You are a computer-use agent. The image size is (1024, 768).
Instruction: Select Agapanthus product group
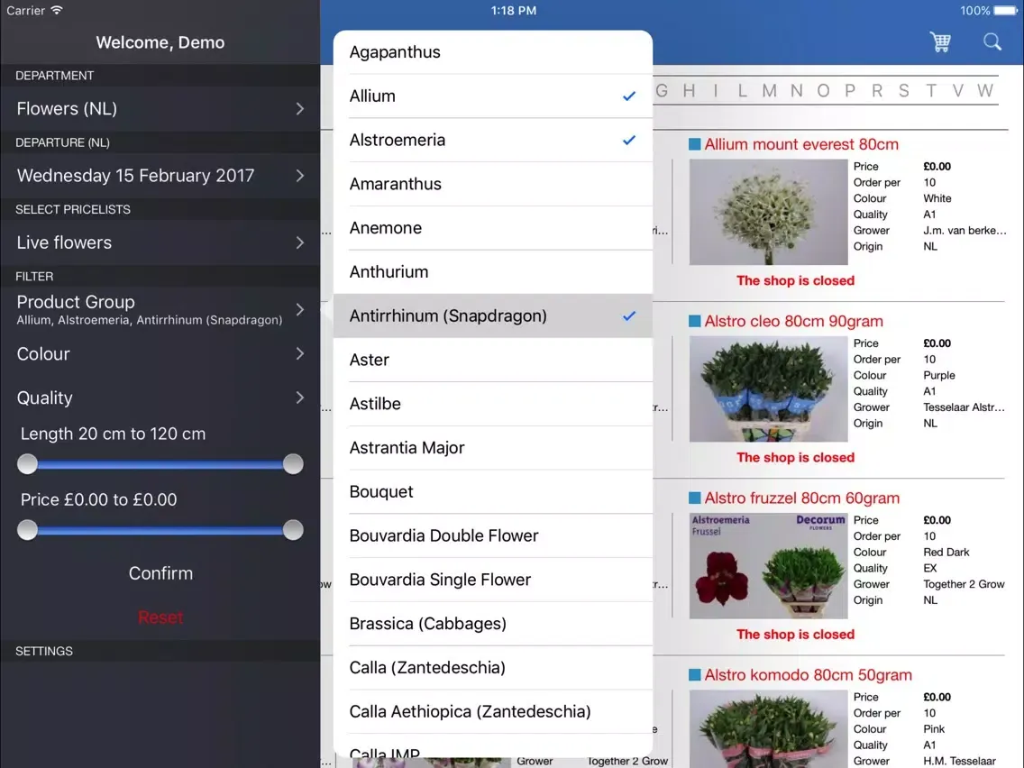pyautogui.click(x=493, y=52)
